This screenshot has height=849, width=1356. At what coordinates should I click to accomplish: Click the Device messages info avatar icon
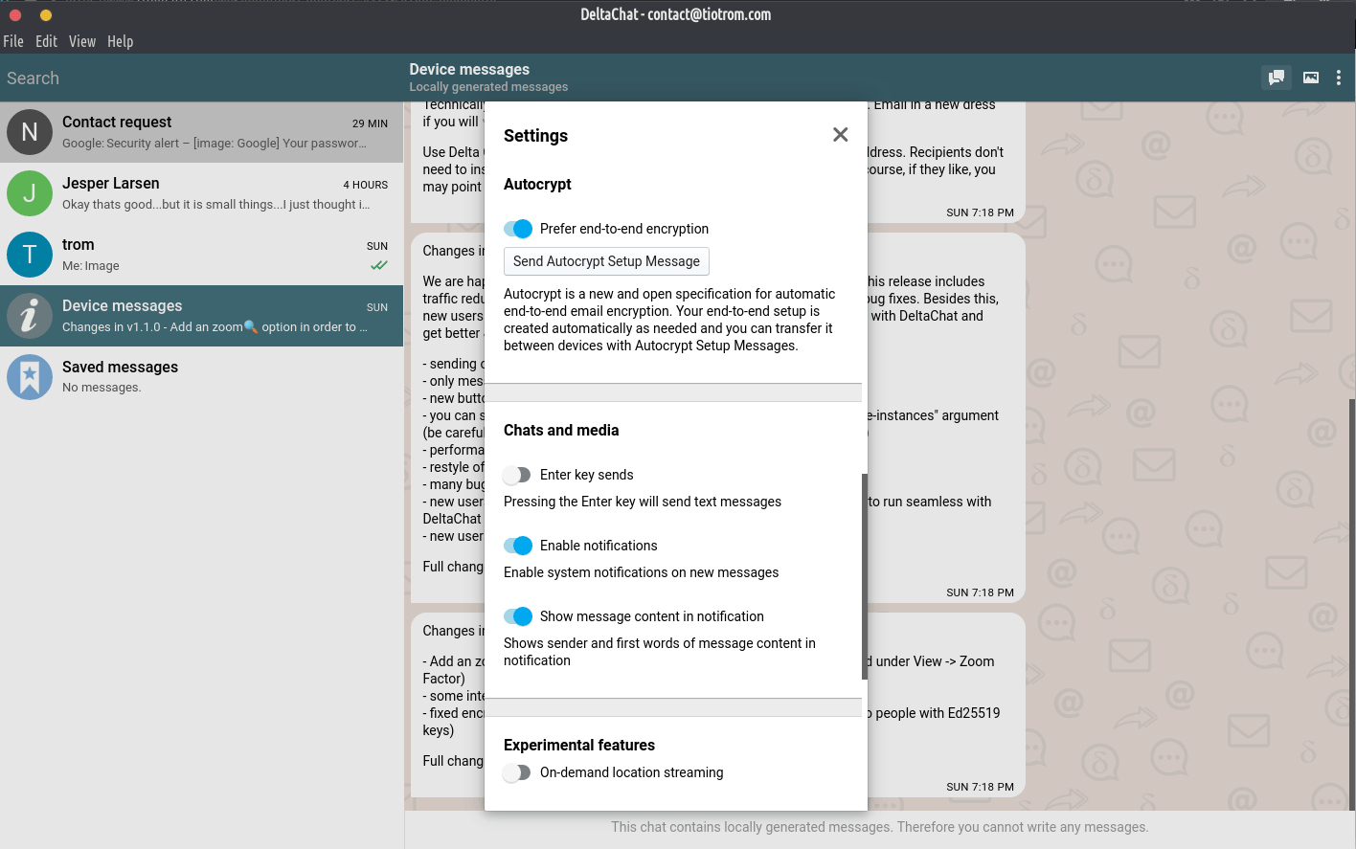(x=30, y=316)
